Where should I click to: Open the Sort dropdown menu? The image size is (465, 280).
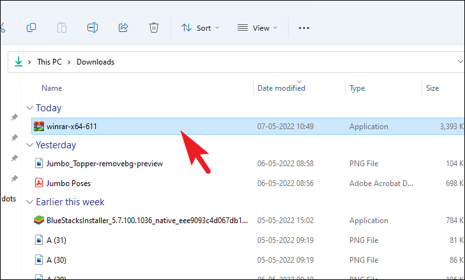(200, 28)
